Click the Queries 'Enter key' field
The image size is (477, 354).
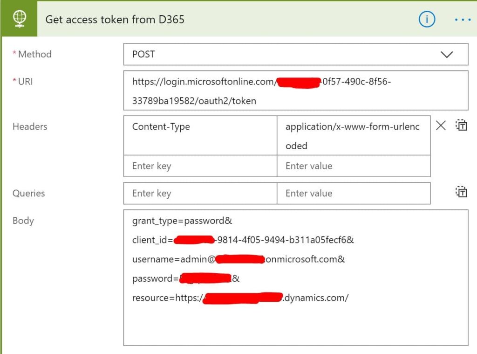coord(200,193)
